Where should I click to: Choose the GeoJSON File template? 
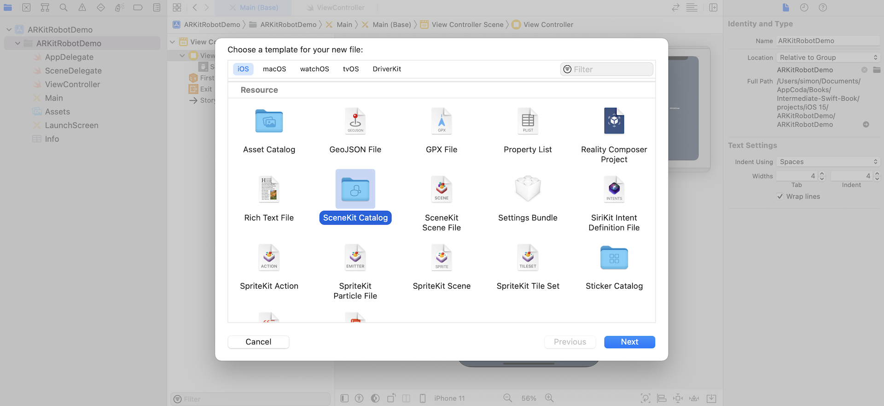(355, 122)
